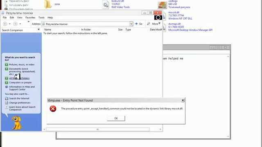262x147 pixels.
Task: Expand the Forward history dropdown arrow
Action: coord(20,24)
